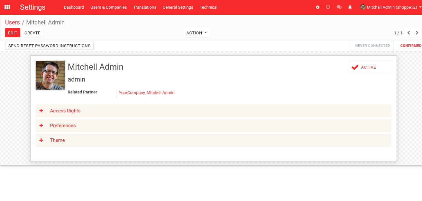
Task: Click the settings gear icon in navbar
Action: pos(317,7)
